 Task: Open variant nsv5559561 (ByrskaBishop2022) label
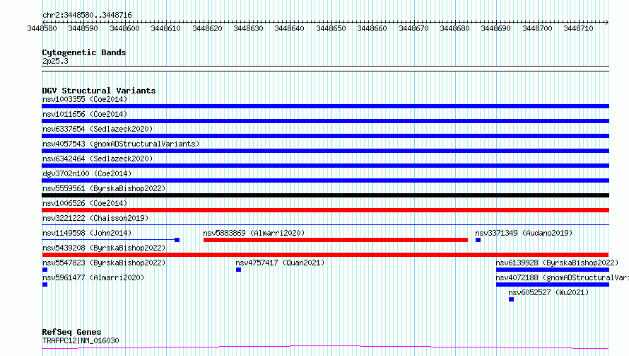[104, 188]
